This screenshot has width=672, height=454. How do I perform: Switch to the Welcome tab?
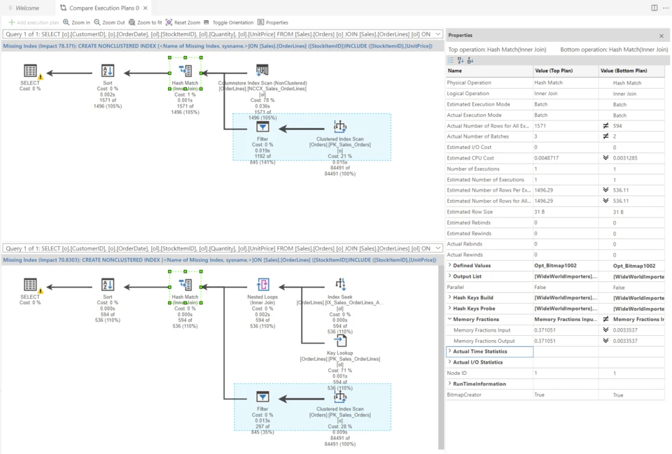[27, 8]
